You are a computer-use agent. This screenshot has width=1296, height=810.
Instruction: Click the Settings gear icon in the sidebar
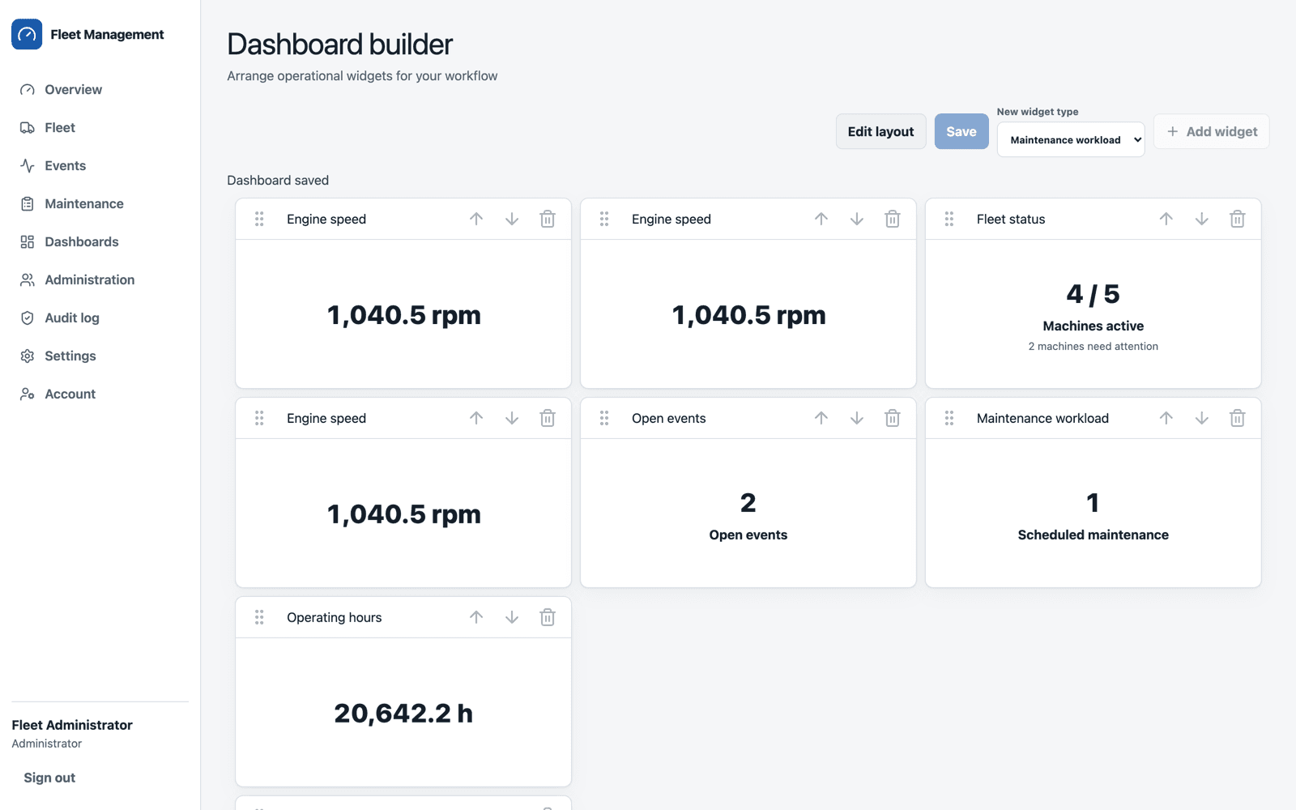[x=28, y=356]
